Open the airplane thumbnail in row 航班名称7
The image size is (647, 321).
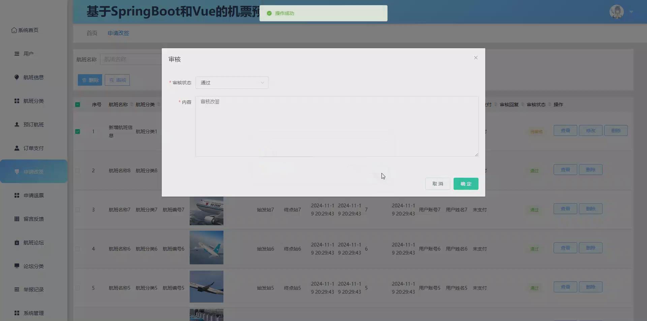coord(207,211)
